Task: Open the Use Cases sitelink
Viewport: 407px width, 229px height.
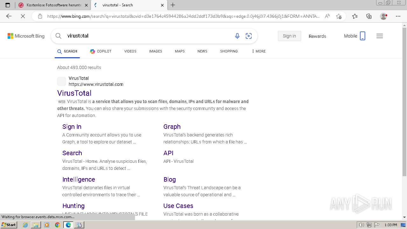Action: click(x=178, y=206)
